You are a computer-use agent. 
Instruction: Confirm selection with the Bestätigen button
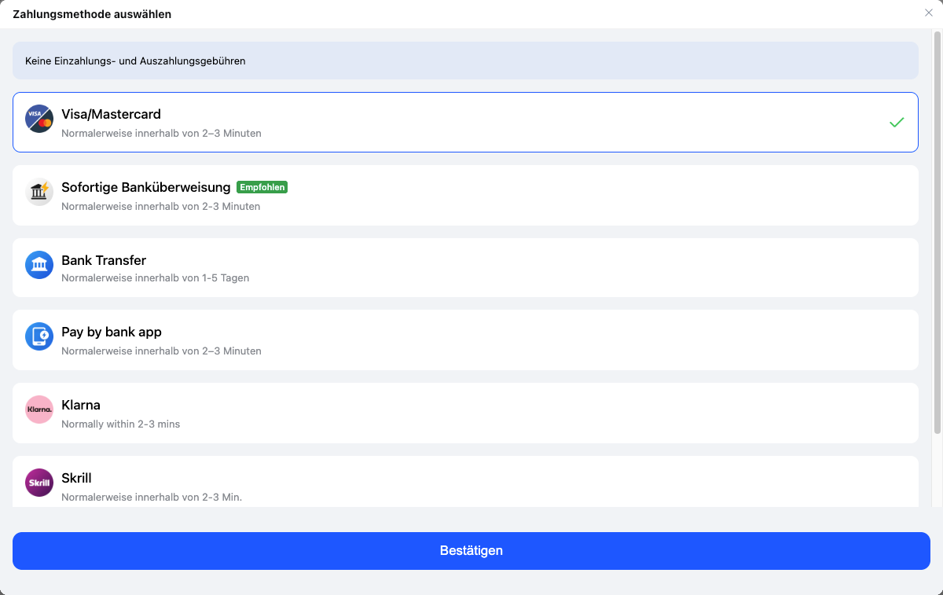(x=472, y=551)
